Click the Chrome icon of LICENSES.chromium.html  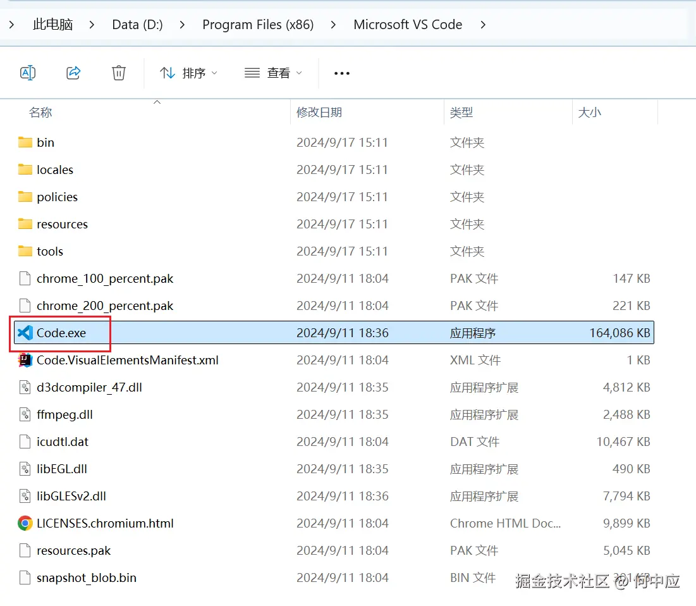click(x=25, y=523)
